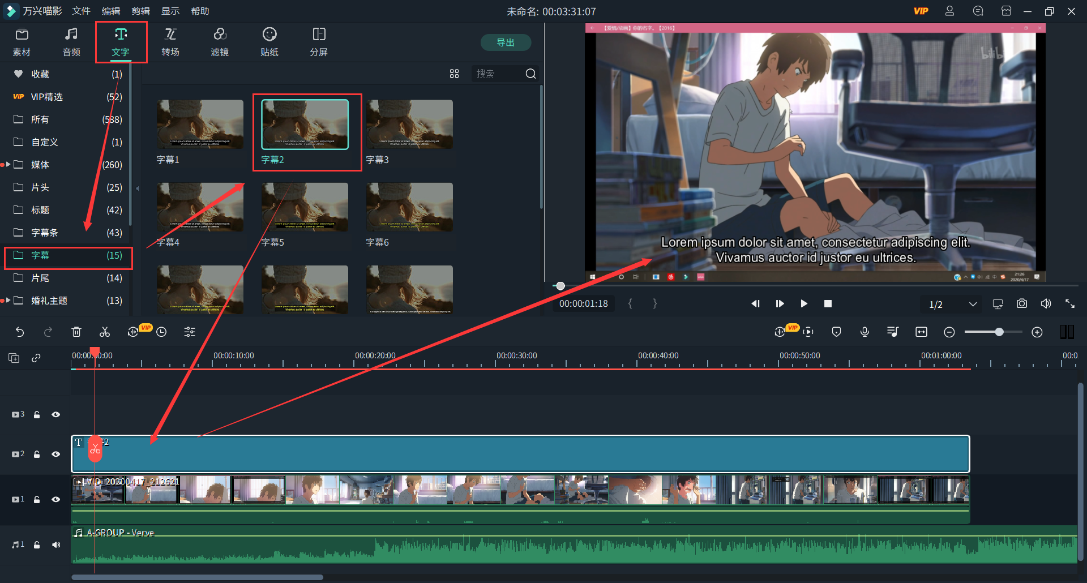Open the Stickers (贴纸) panel
The height and width of the screenshot is (583, 1087).
[x=269, y=42]
